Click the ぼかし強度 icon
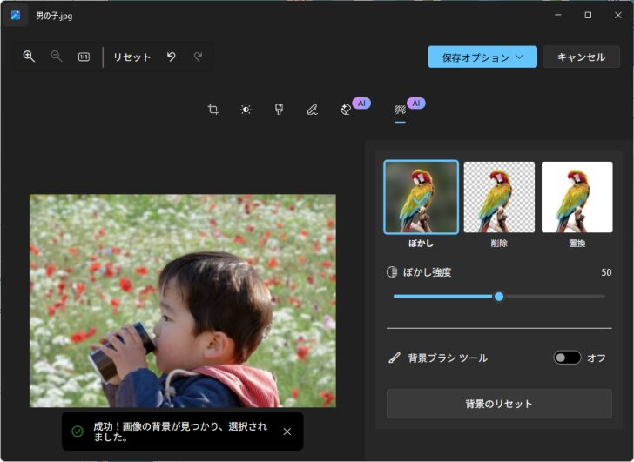Screen dimensions: 634x462 click(x=392, y=272)
